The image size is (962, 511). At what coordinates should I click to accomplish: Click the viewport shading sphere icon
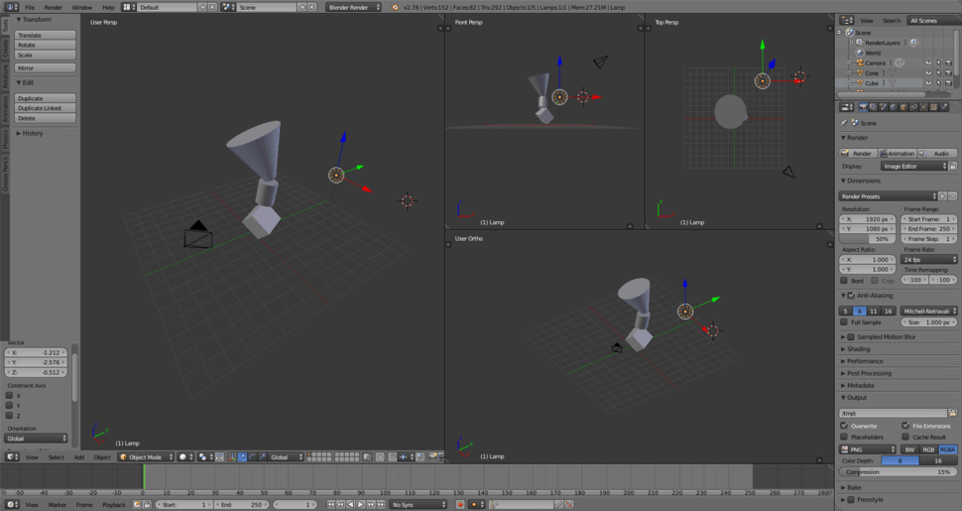point(184,457)
